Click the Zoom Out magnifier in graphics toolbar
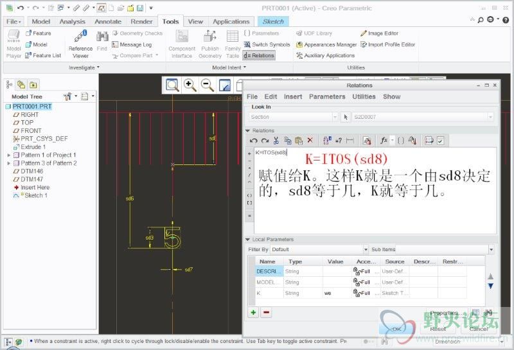The height and width of the screenshot is (350, 514). 207,85
